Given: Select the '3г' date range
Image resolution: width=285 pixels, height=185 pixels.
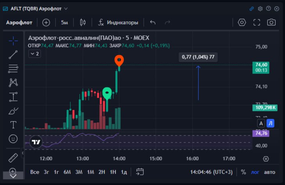Looking at the screenshot, I should (x=46, y=172).
